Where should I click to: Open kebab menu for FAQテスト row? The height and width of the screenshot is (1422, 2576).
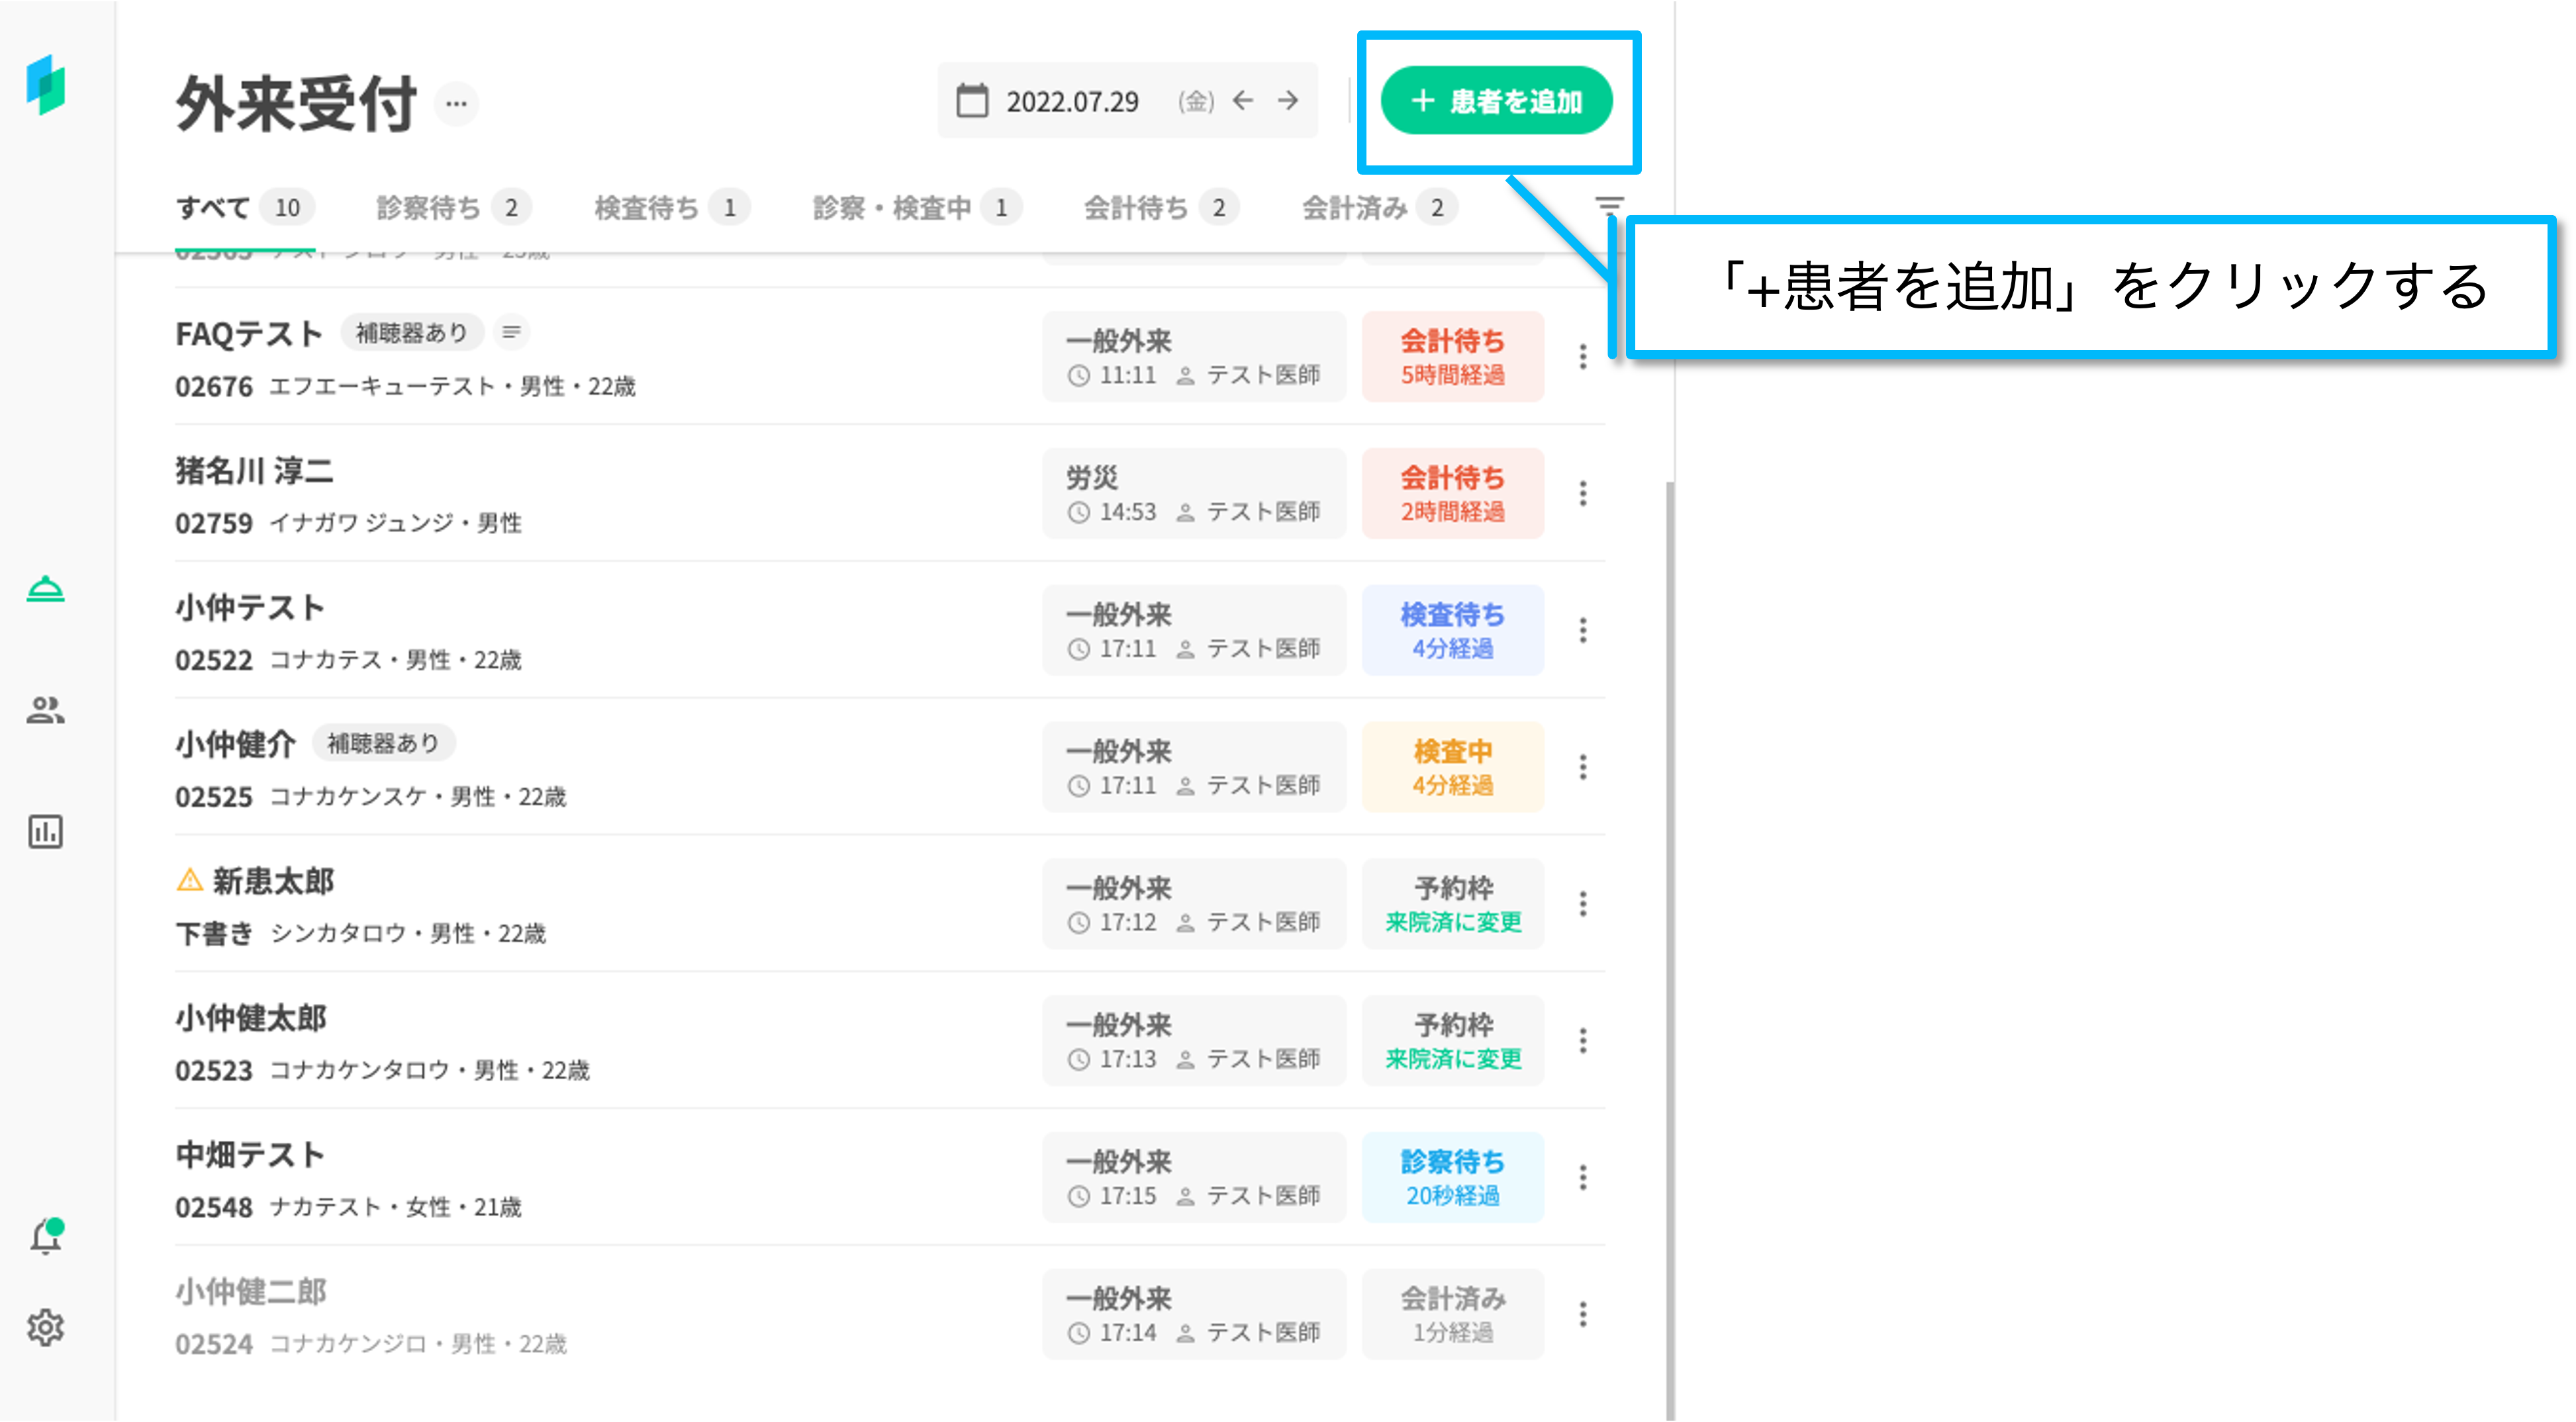[x=1583, y=357]
